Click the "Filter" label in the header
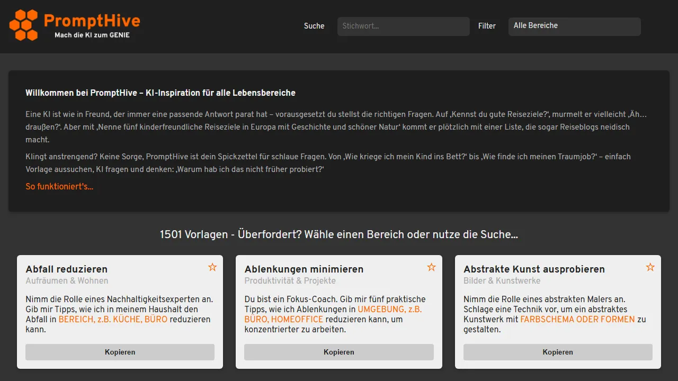The width and height of the screenshot is (678, 381). (x=487, y=26)
